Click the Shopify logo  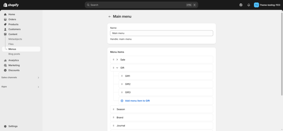tap(11, 5)
